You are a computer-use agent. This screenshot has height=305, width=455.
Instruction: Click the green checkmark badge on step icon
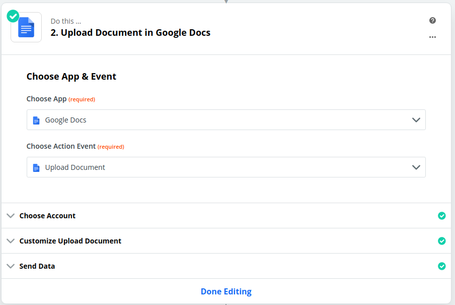point(13,16)
